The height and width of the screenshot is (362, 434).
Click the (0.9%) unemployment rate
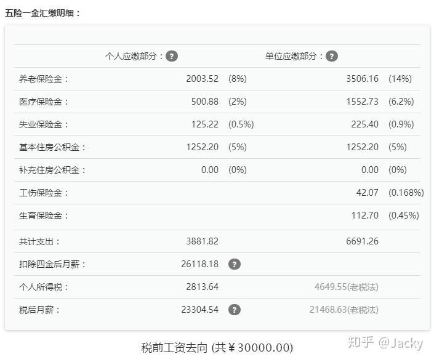click(x=401, y=124)
